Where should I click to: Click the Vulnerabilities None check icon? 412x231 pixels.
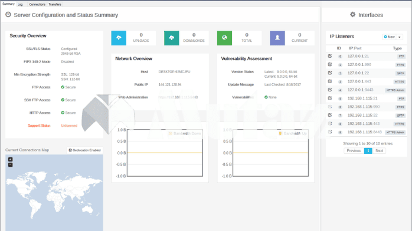click(x=266, y=97)
